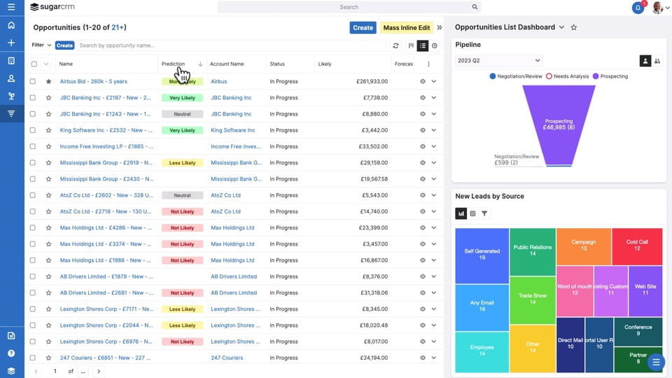Sort by the Likely column header
This screenshot has width=672, height=378.
(325, 64)
